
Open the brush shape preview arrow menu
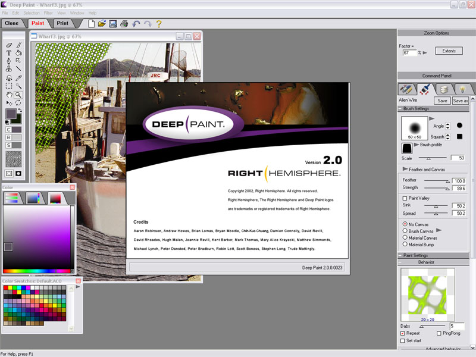tap(432, 118)
